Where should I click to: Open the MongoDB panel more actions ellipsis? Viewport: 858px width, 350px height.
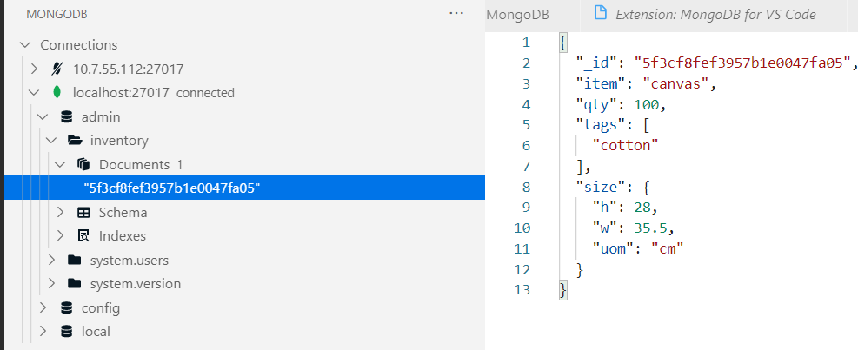pos(456,14)
